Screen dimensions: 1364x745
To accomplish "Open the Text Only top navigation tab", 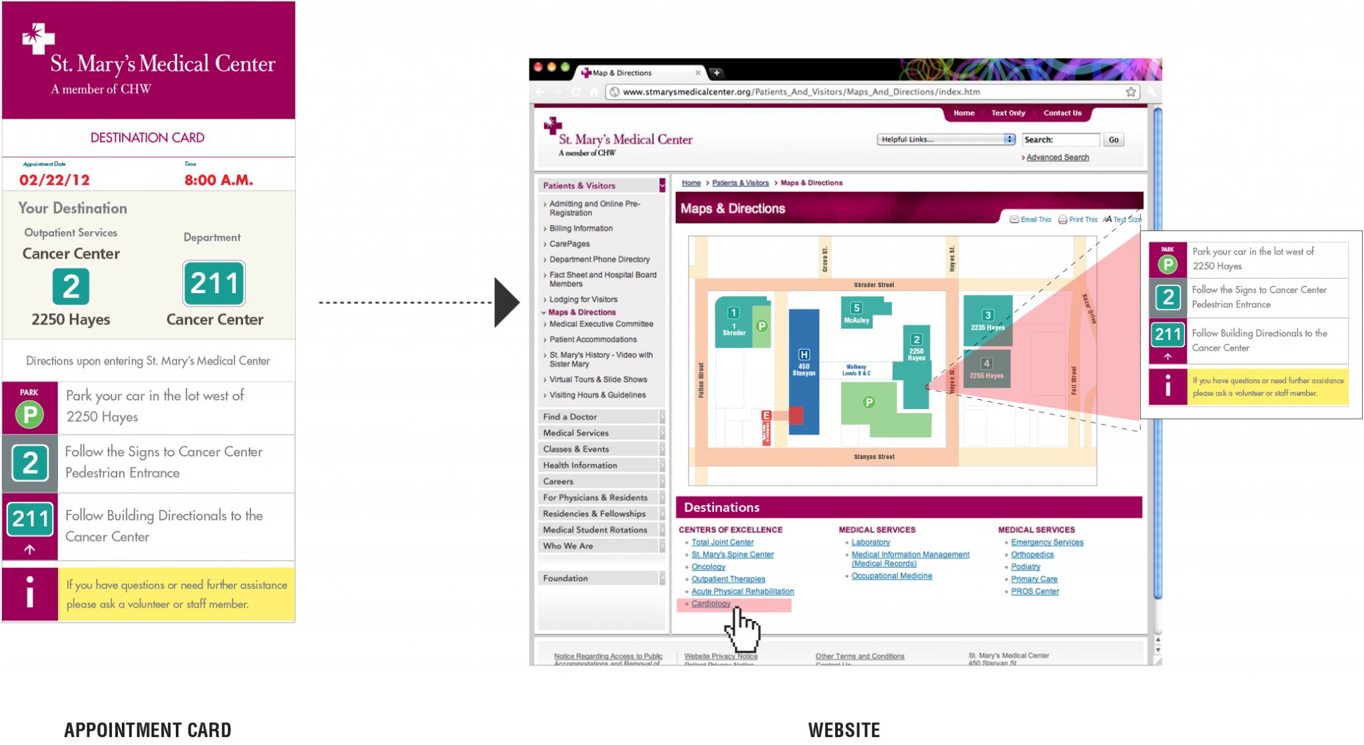I will coord(1008,113).
